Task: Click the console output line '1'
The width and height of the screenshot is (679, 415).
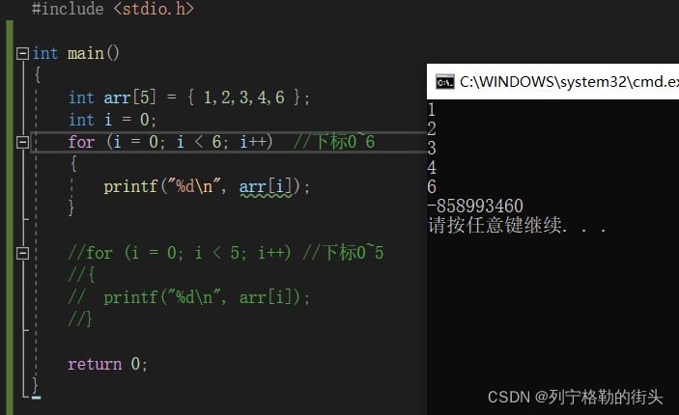Action: pos(432,110)
